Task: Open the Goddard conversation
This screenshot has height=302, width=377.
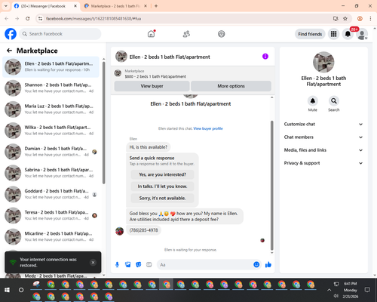Action: [x=51, y=194]
